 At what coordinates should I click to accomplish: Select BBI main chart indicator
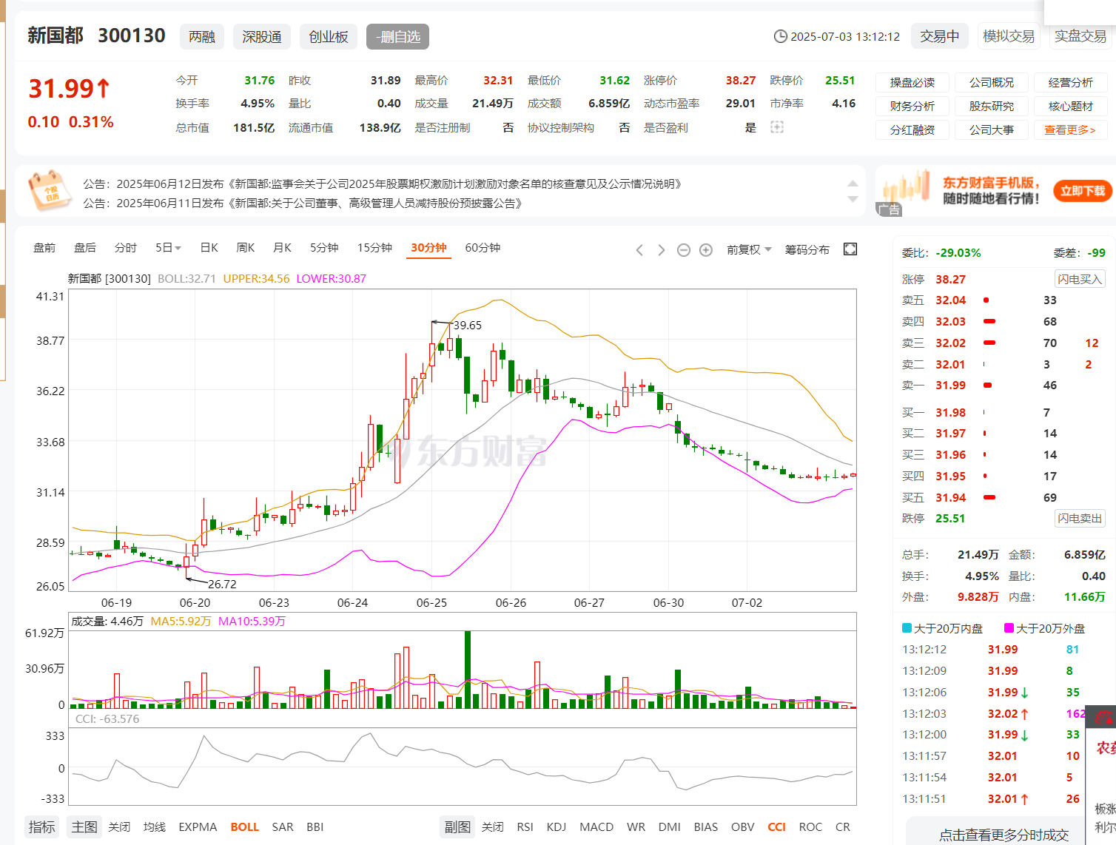coord(315,827)
